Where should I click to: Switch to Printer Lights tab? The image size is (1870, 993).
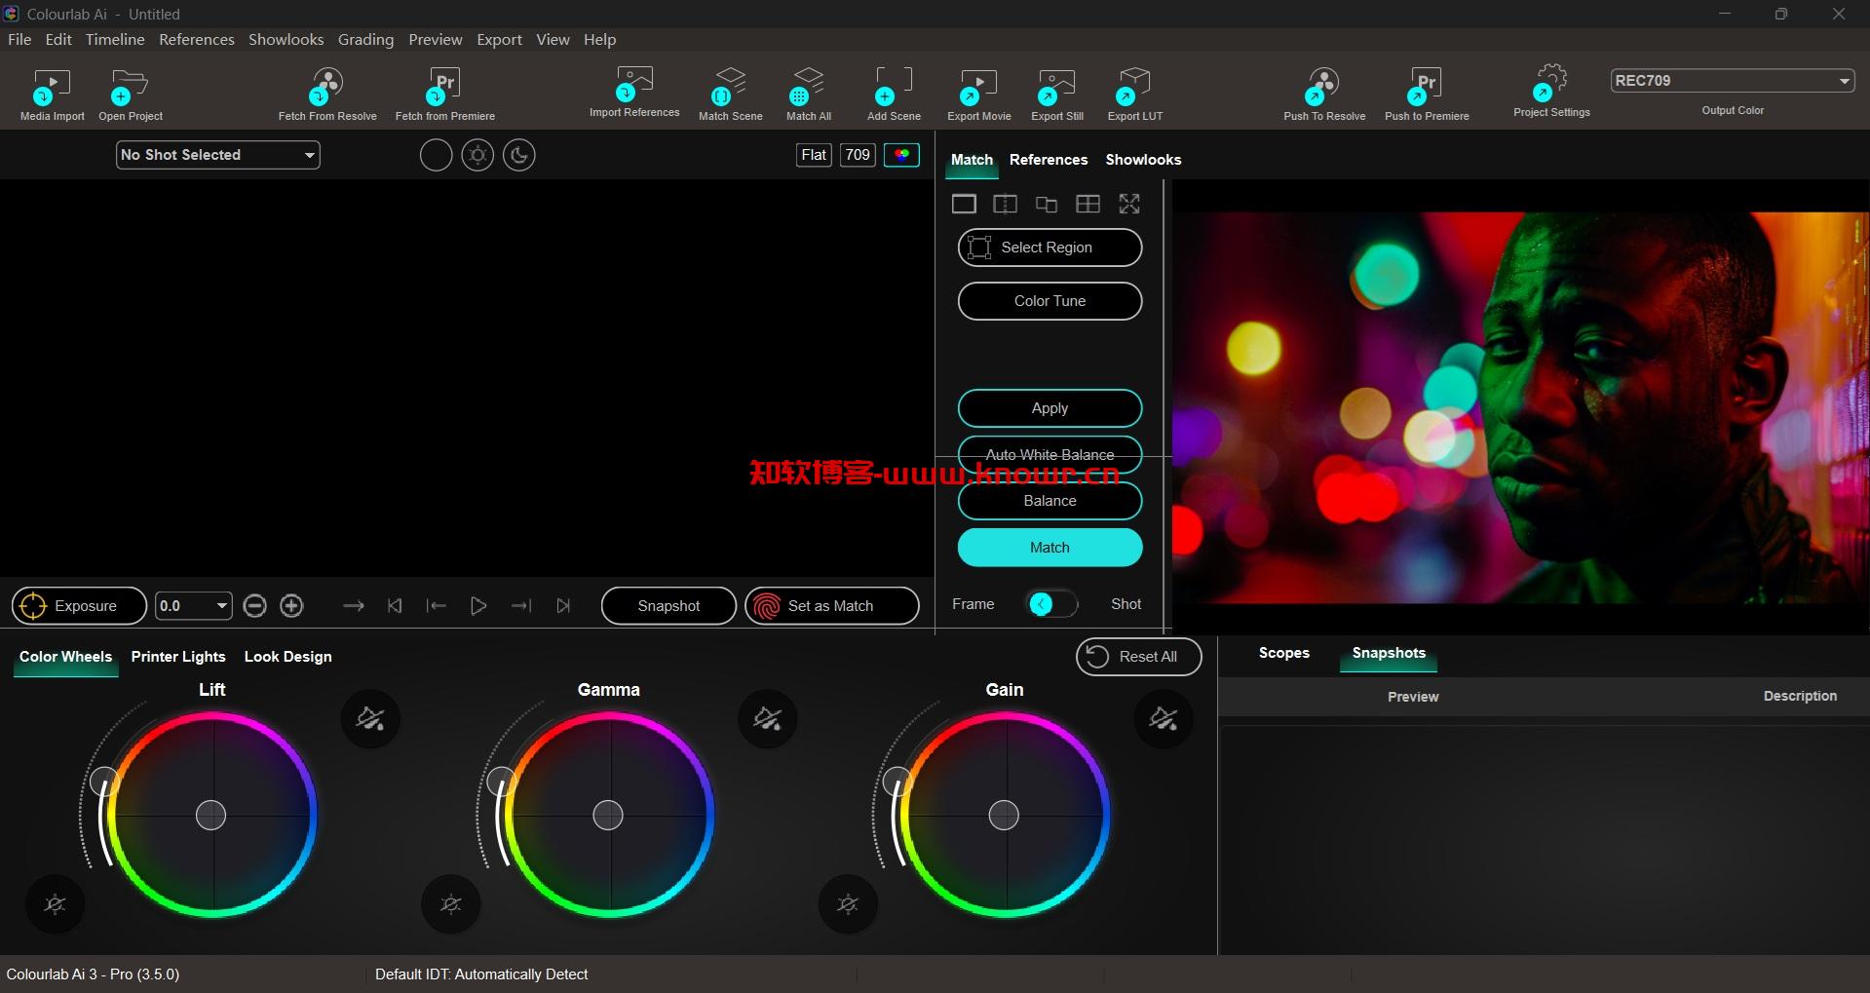178,657
